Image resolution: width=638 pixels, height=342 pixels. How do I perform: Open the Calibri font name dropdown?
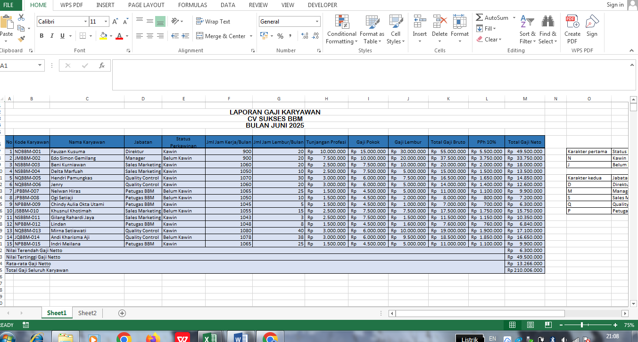[x=86, y=22]
